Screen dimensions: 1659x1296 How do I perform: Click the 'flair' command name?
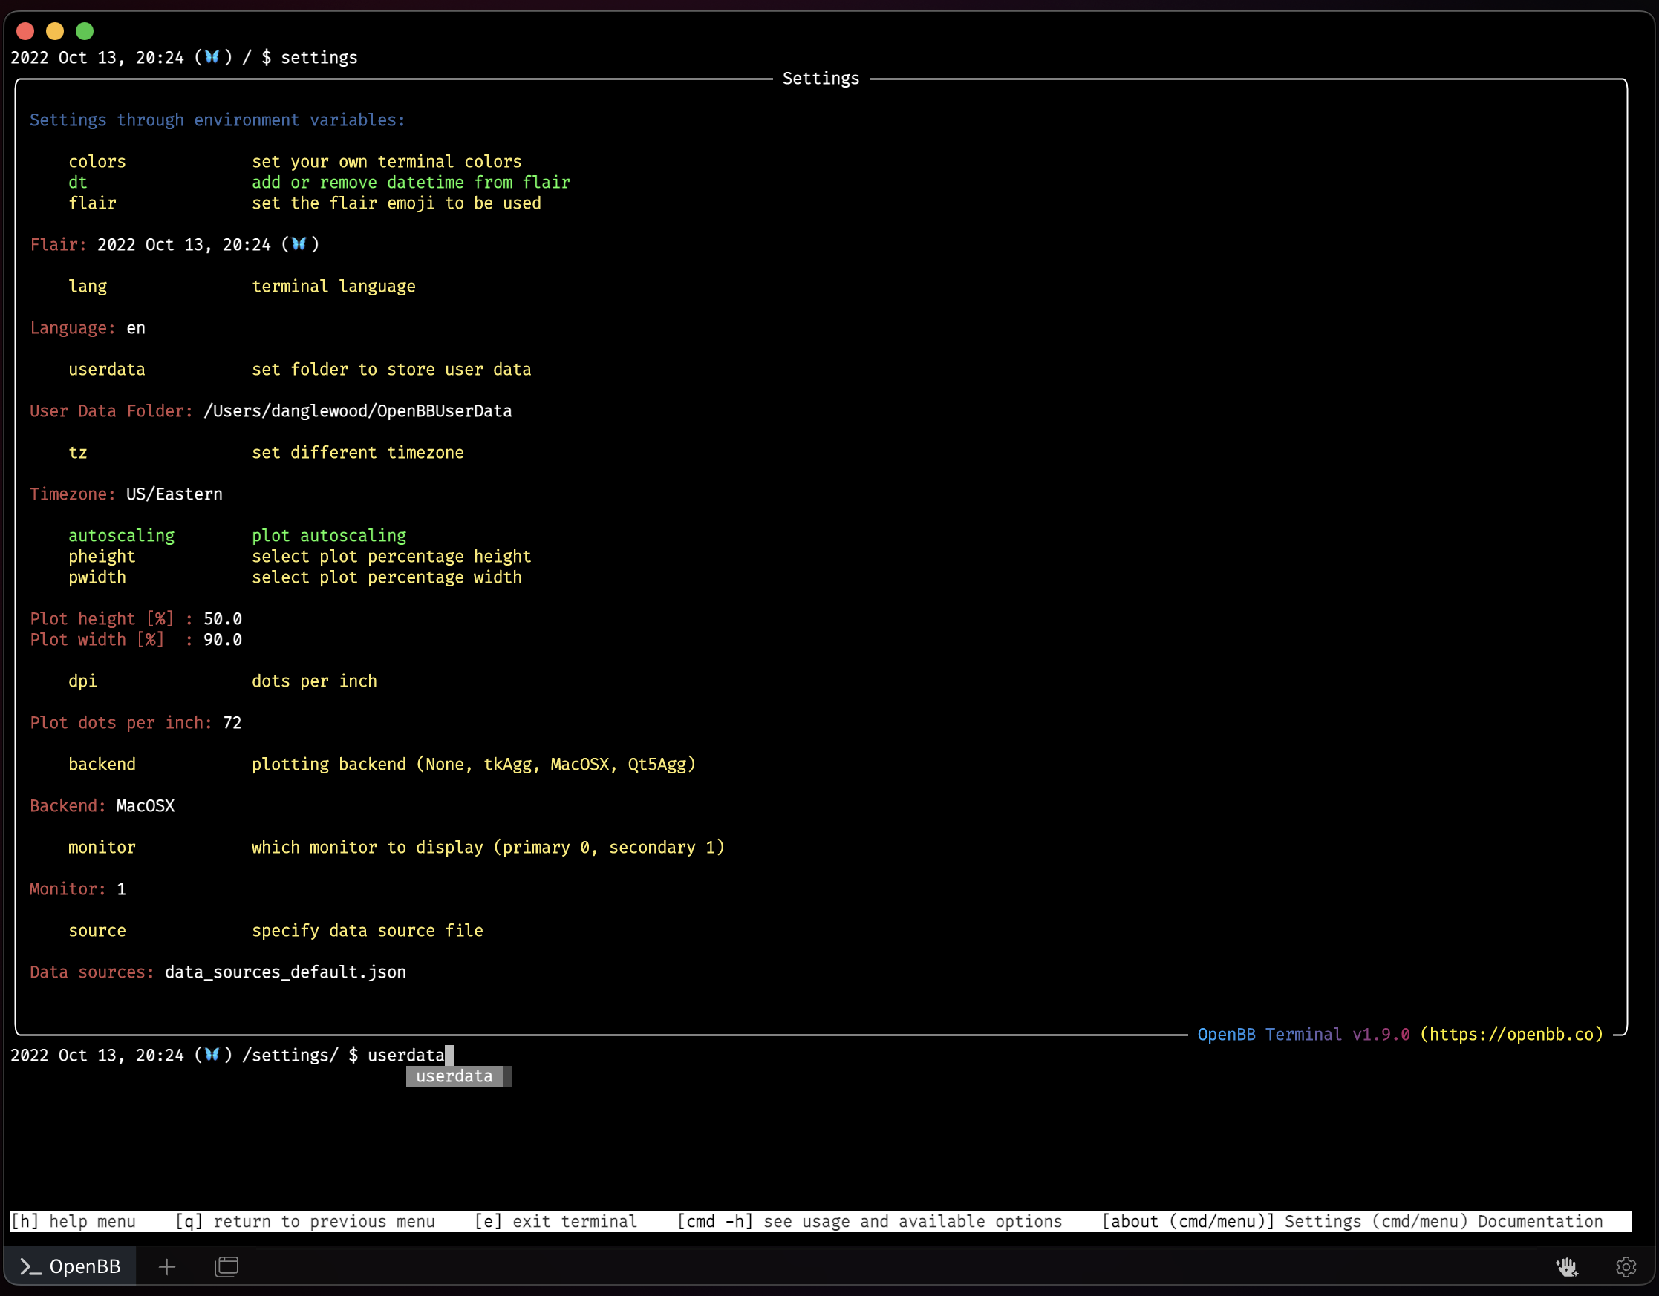(x=92, y=203)
